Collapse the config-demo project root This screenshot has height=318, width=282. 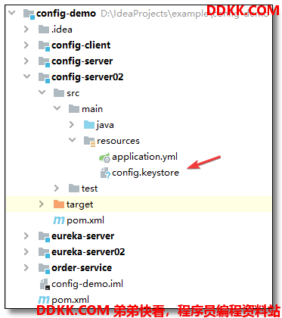12,13
